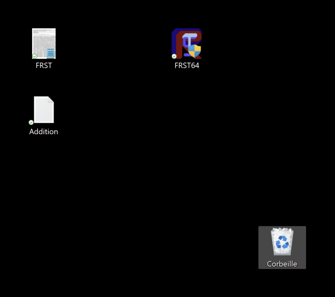Click empty desktop area below Addition
This screenshot has height=297, width=335.
tap(44, 178)
